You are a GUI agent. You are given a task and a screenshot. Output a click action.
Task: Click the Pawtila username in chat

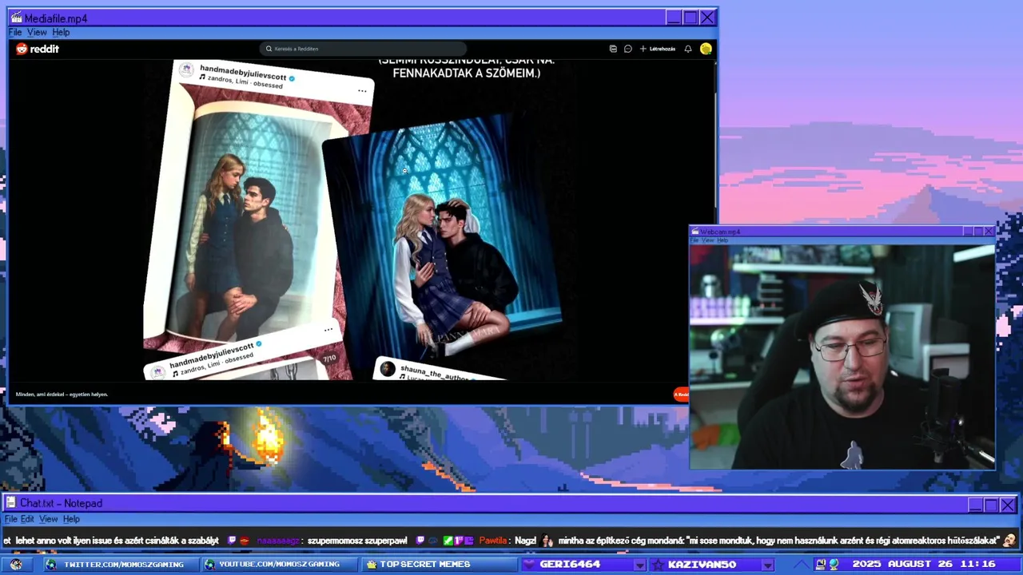(494, 541)
